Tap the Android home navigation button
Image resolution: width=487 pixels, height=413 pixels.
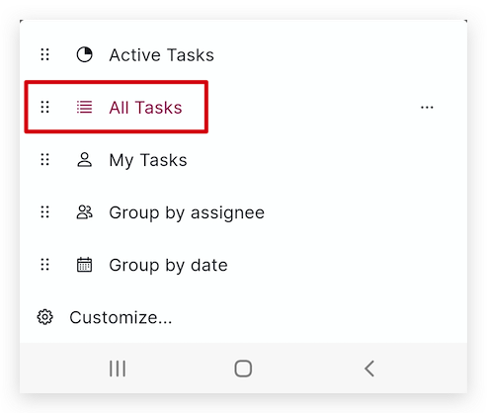point(243,369)
